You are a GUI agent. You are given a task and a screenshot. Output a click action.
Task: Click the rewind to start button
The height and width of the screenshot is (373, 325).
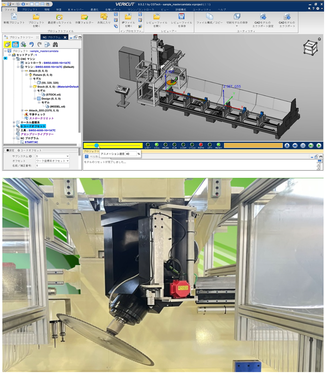point(295,146)
